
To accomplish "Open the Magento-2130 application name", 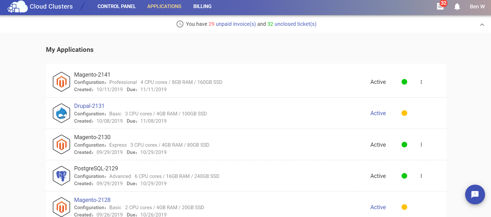I will 92,137.
